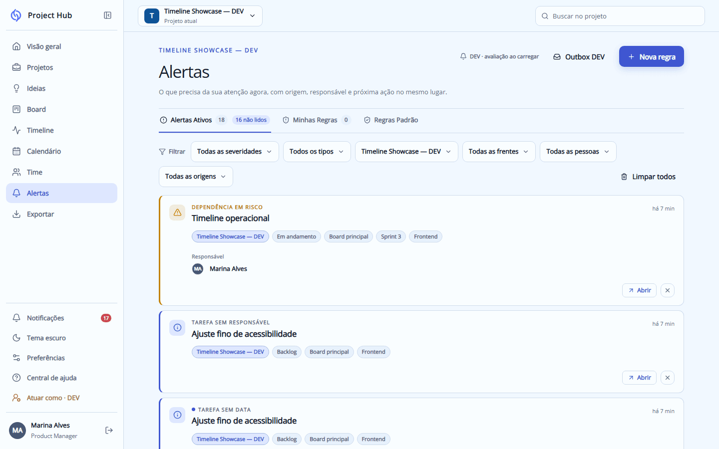The width and height of the screenshot is (719, 449).
Task: Click the Time people icon
Action: (x=16, y=172)
